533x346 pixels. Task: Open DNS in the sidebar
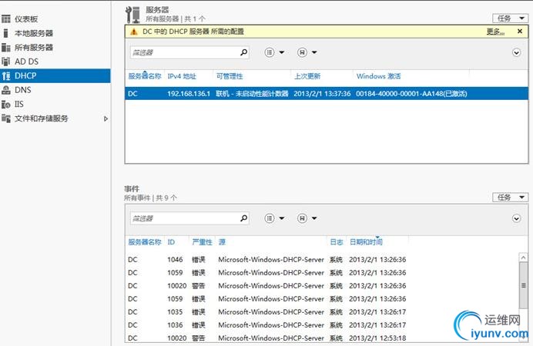tap(23, 90)
